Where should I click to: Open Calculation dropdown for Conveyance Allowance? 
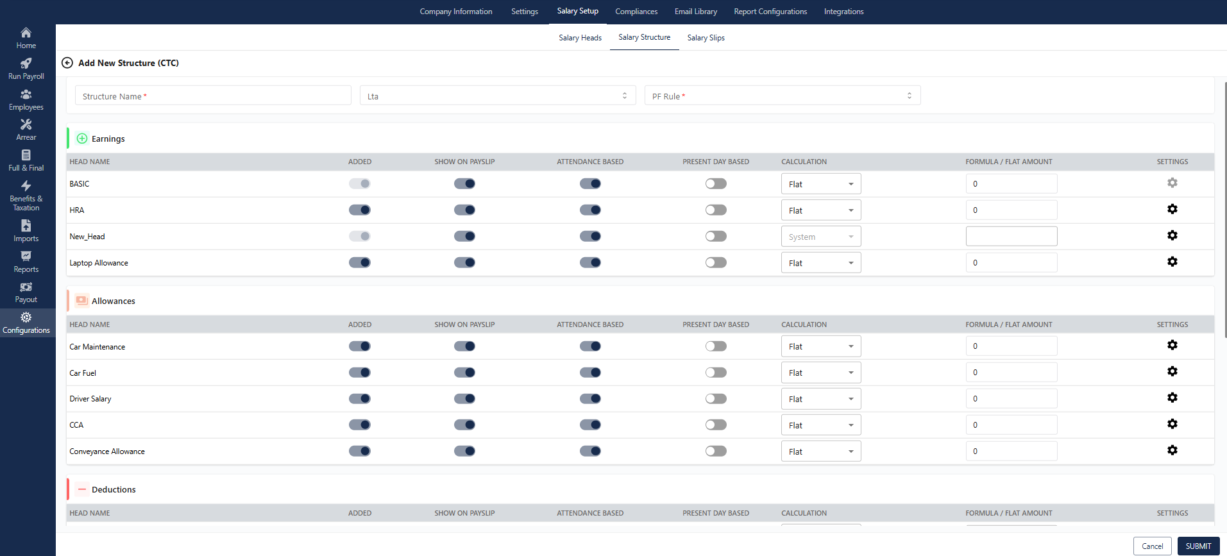pos(821,451)
